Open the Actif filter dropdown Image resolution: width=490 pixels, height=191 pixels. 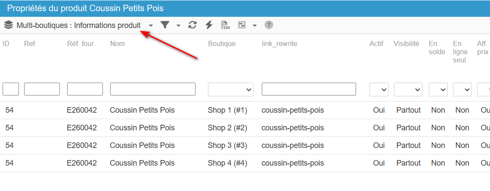click(379, 89)
